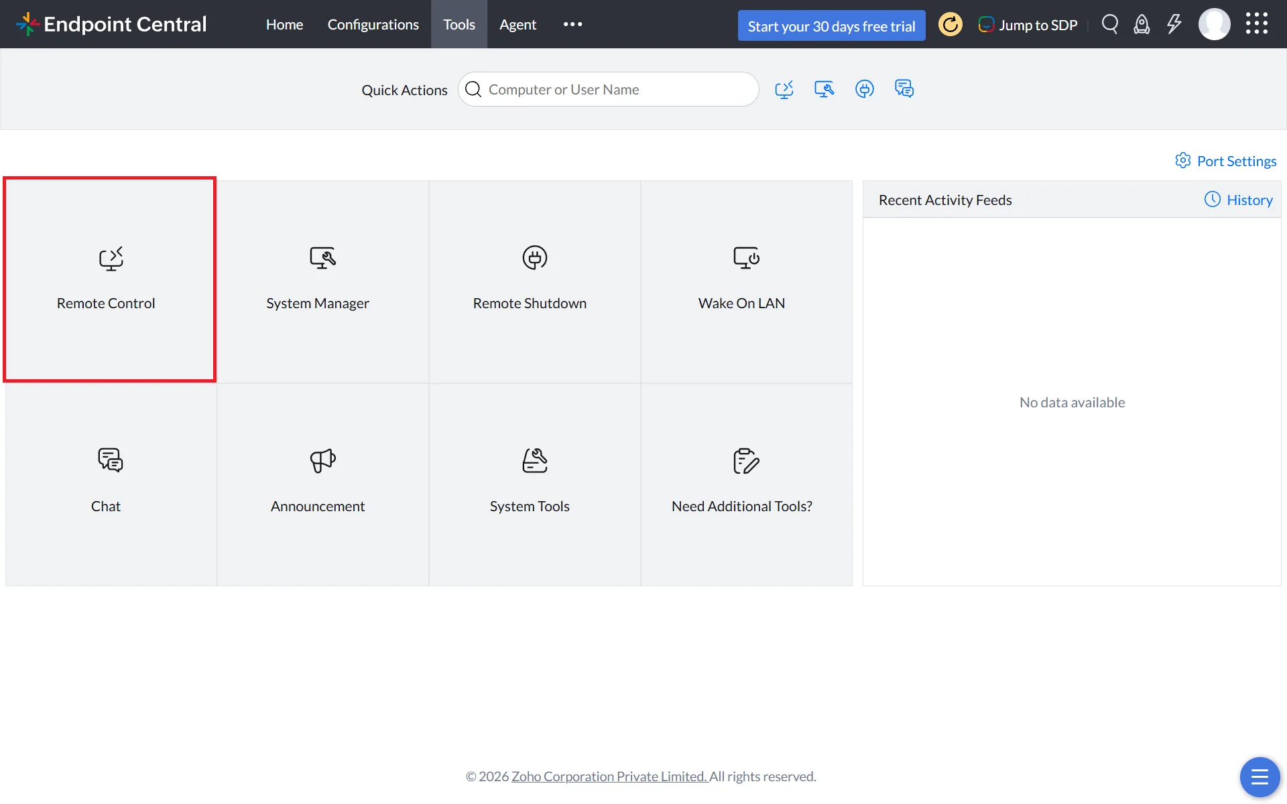Open the rocket quick launch icon
The height and width of the screenshot is (804, 1287).
[x=1142, y=24]
